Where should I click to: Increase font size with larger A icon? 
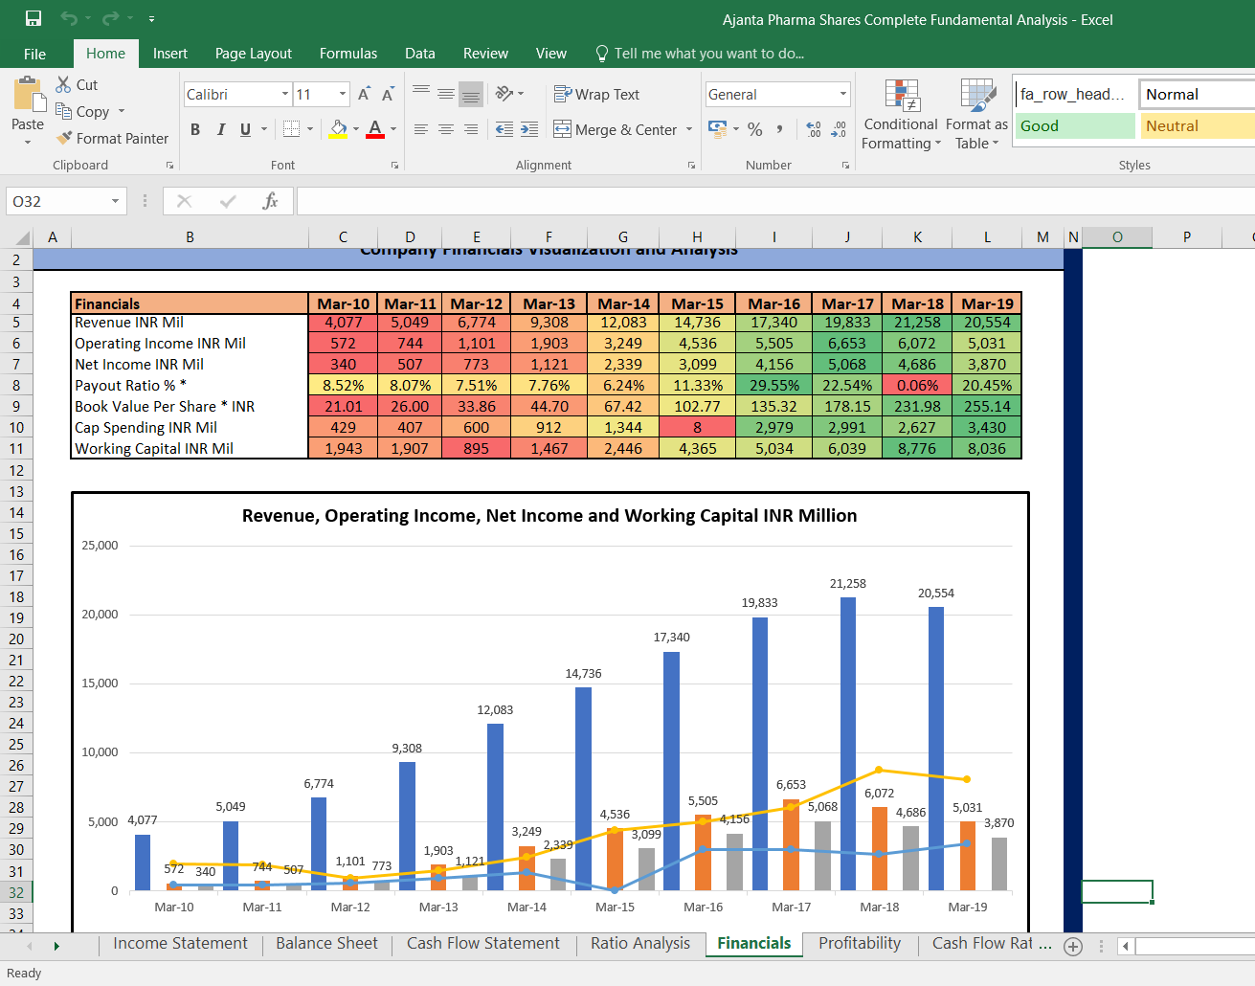point(364,94)
